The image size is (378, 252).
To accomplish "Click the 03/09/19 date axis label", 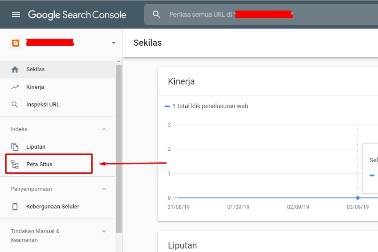I will coord(358,207).
